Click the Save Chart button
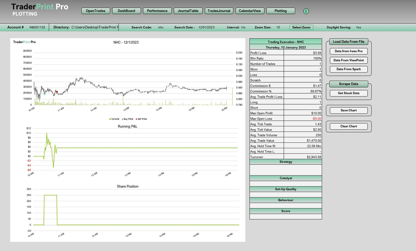 click(x=349, y=111)
